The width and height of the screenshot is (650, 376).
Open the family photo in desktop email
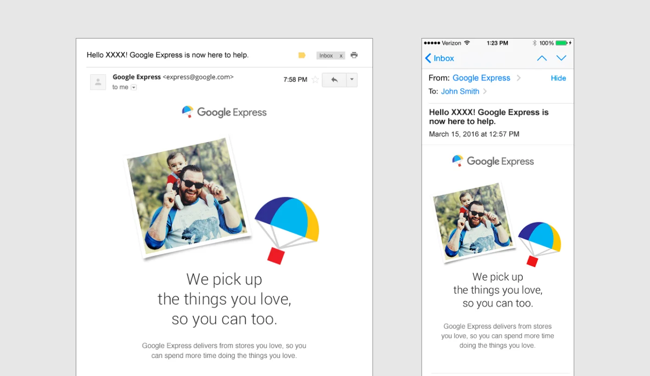tap(188, 199)
